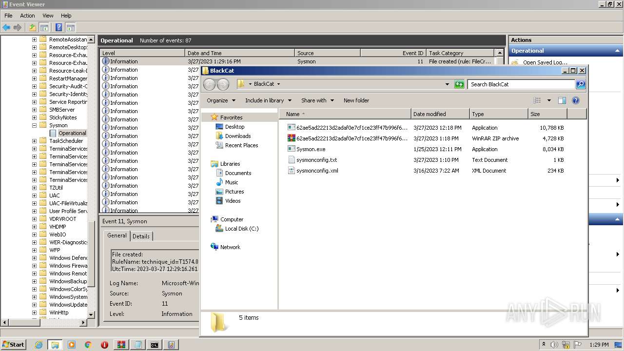Open Internet Explorer from taskbar
624x351 pixels.
point(39,345)
